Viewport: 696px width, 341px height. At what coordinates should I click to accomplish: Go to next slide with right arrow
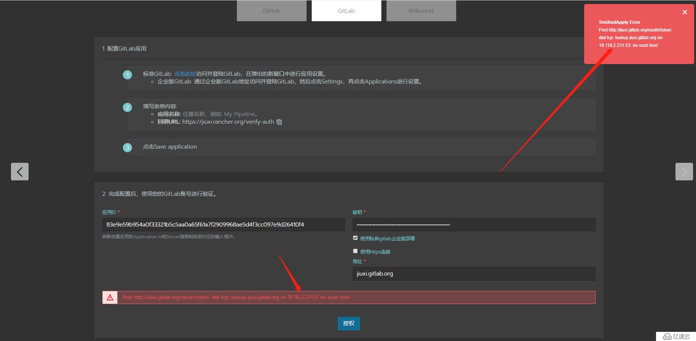(x=684, y=172)
